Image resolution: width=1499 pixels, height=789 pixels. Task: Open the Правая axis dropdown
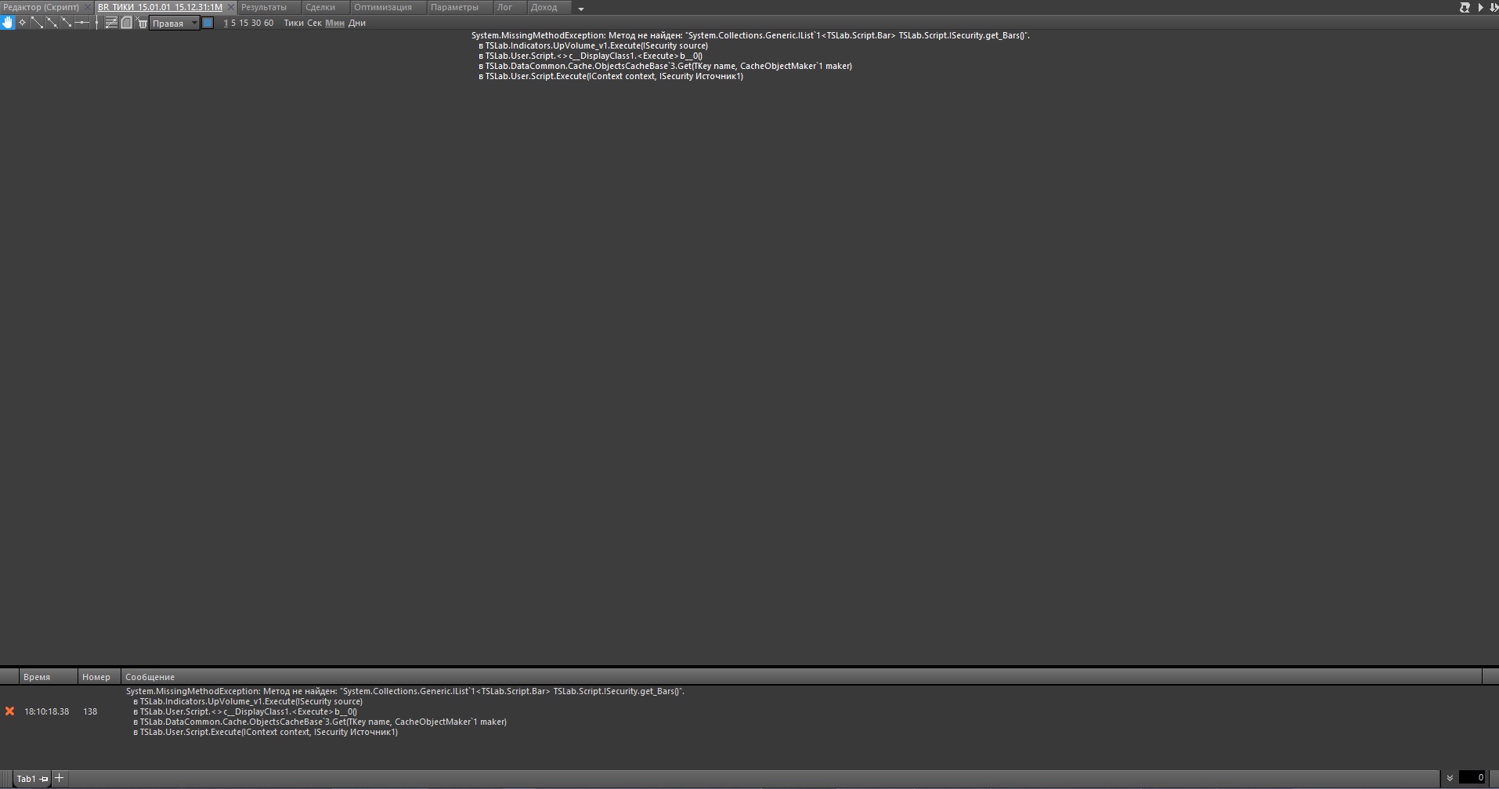pos(175,24)
